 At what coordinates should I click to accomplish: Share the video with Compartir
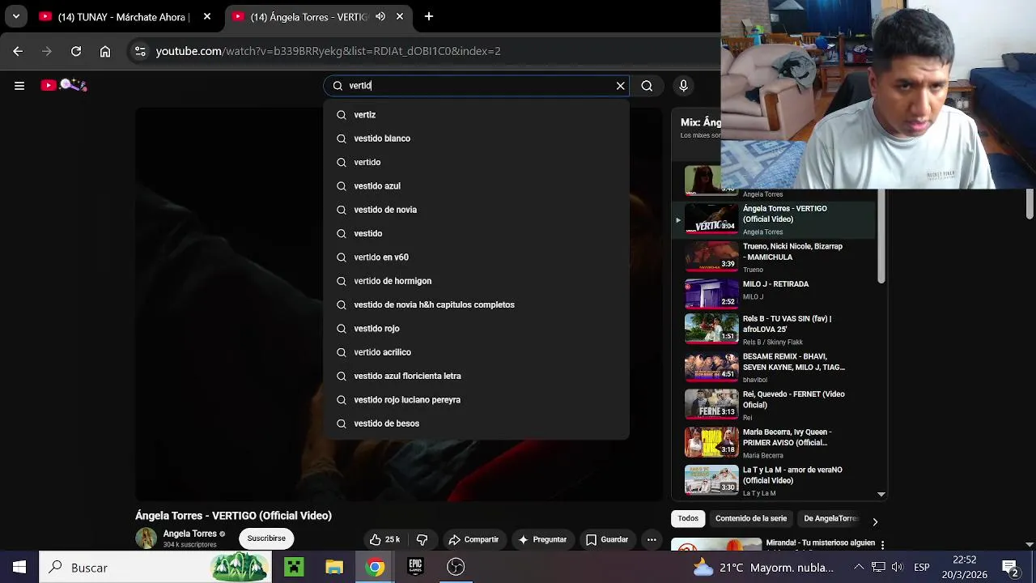(473, 539)
